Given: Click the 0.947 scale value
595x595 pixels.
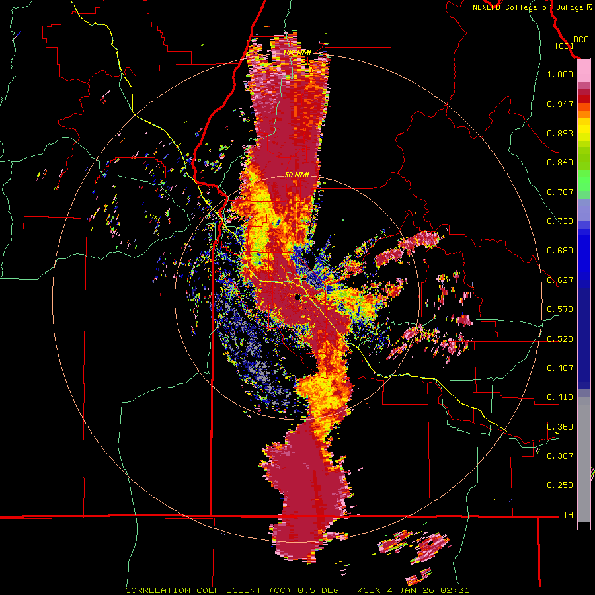Looking at the screenshot, I should (x=560, y=104).
